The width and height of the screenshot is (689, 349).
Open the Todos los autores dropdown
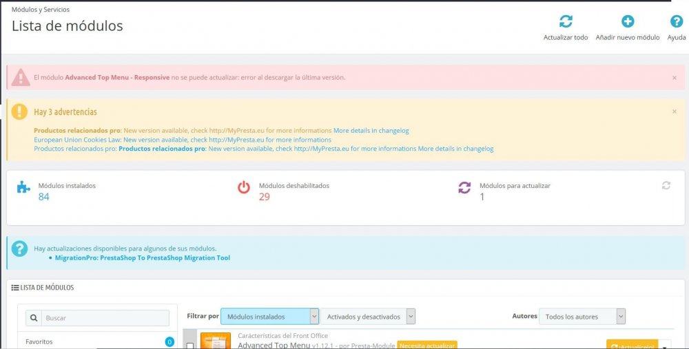(582, 317)
